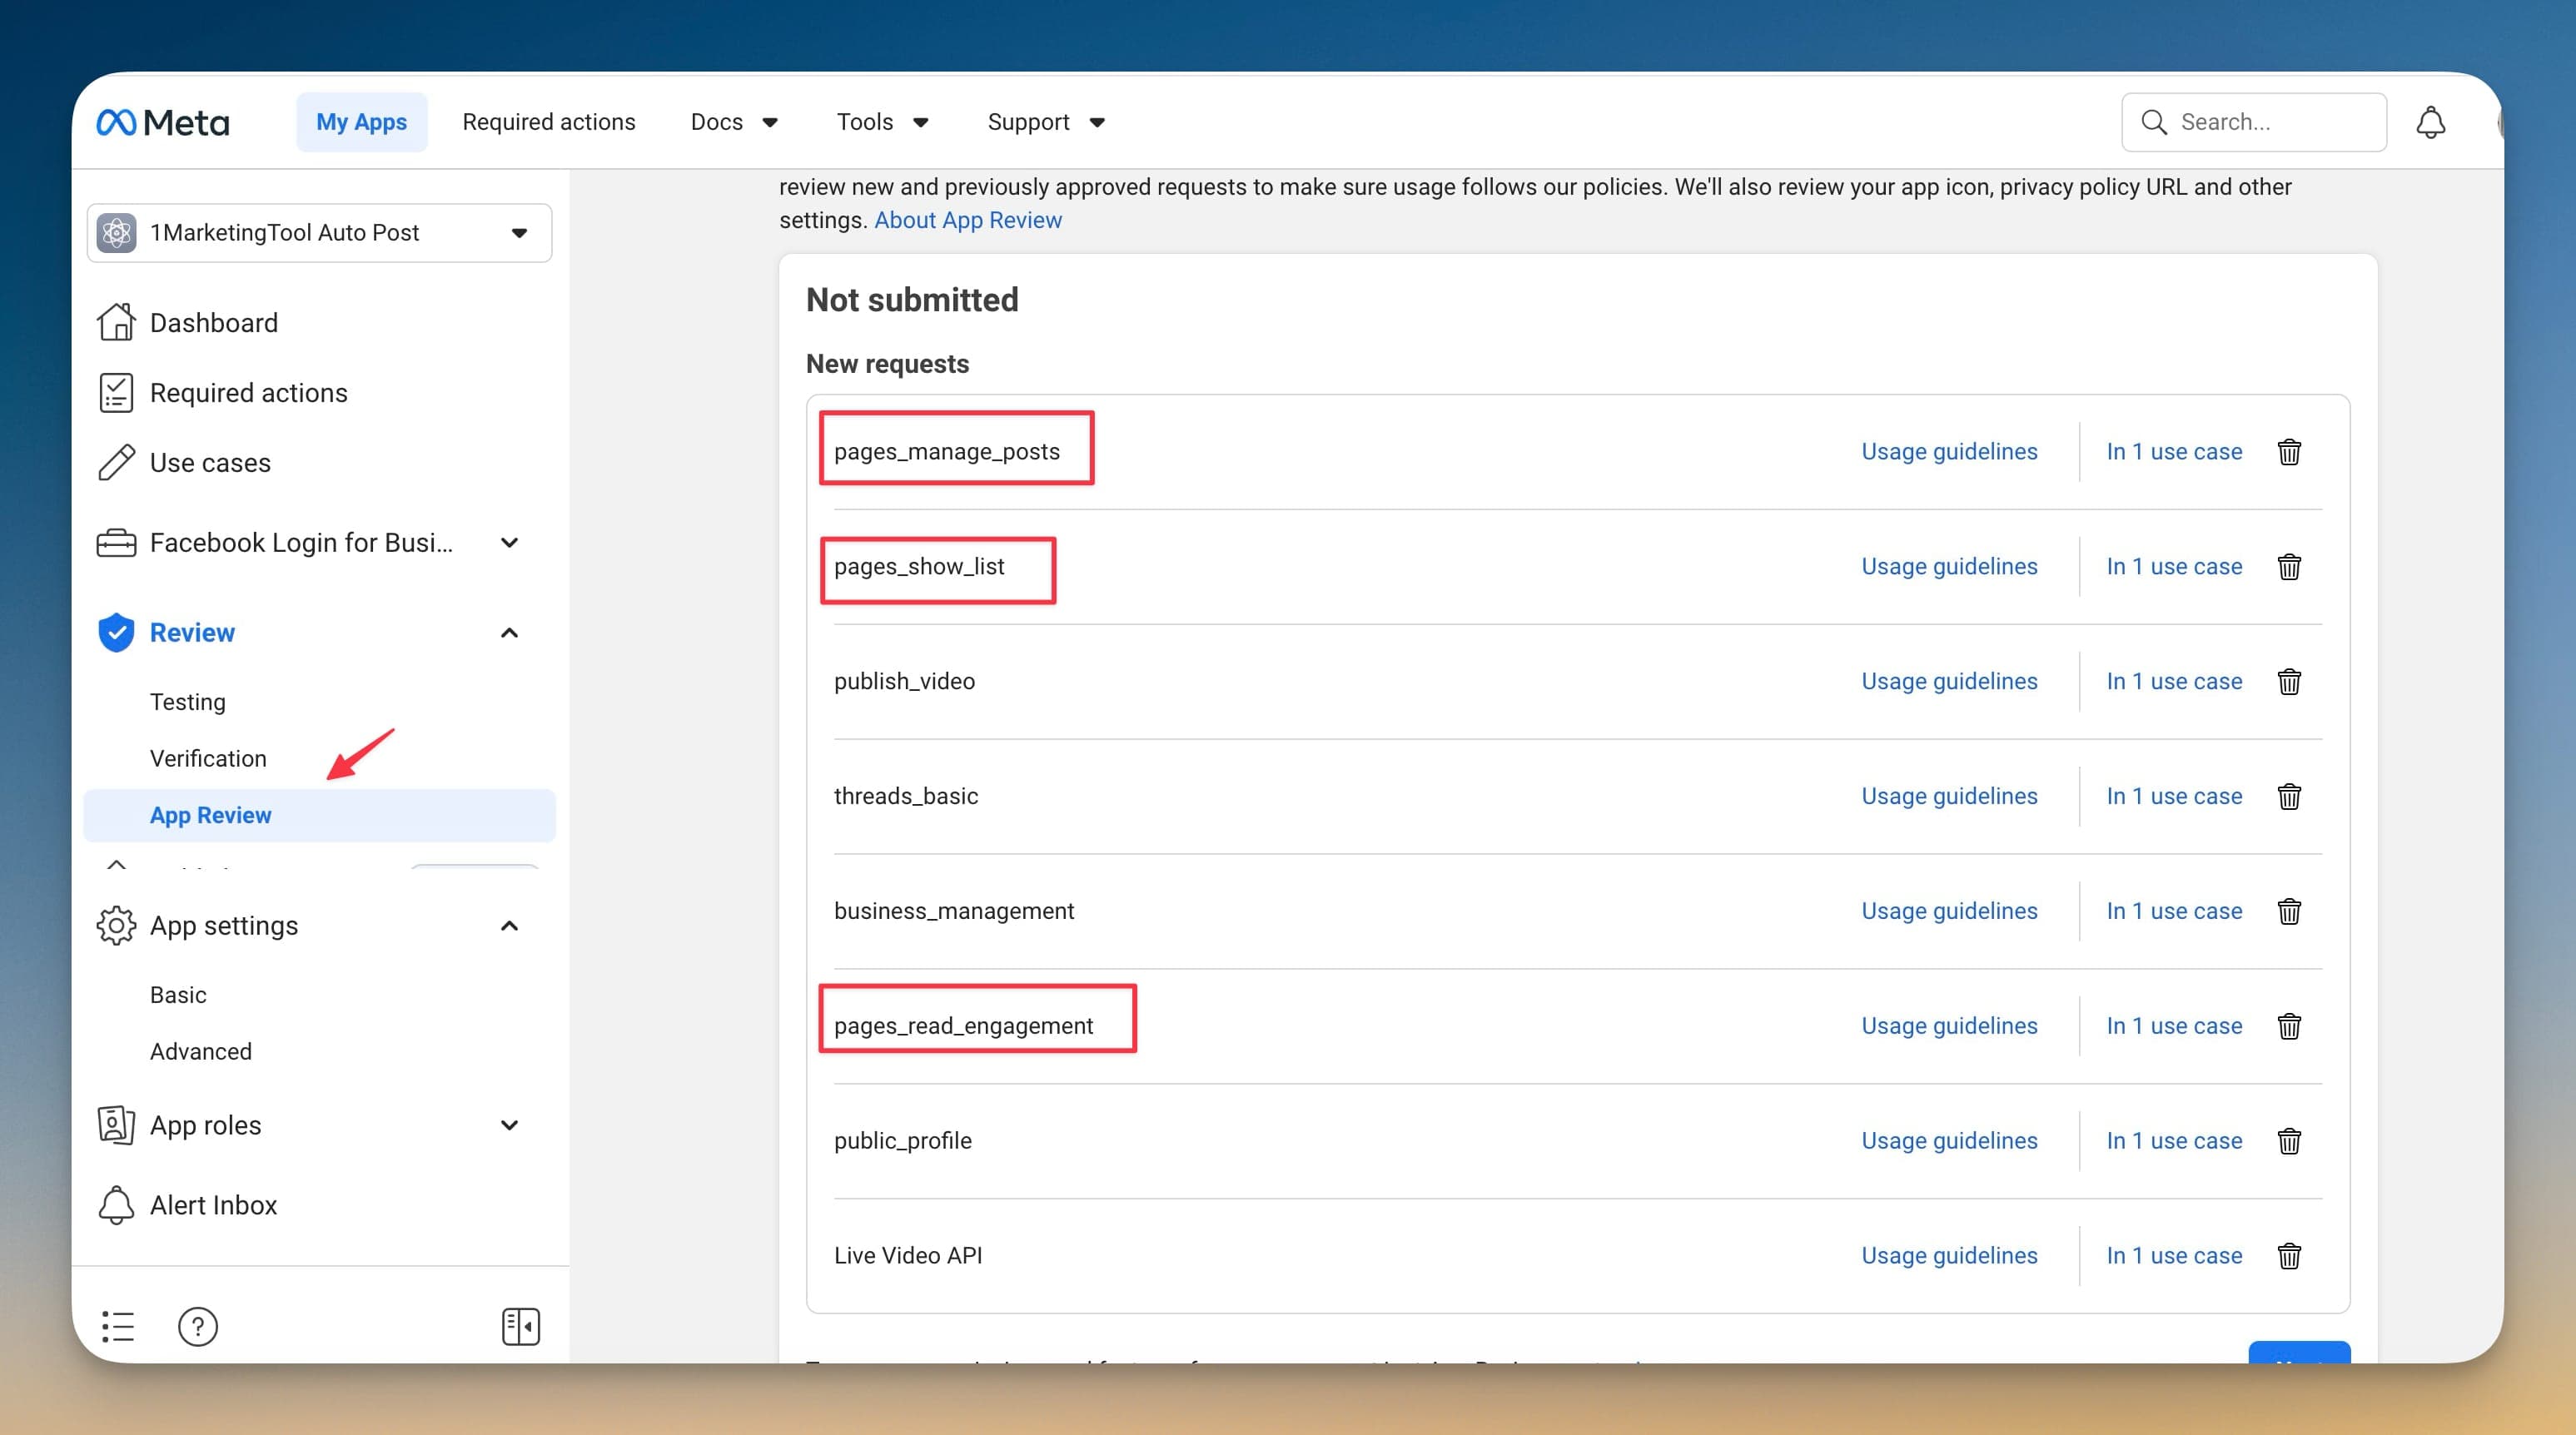Click the Use cases pencil icon

[116, 462]
